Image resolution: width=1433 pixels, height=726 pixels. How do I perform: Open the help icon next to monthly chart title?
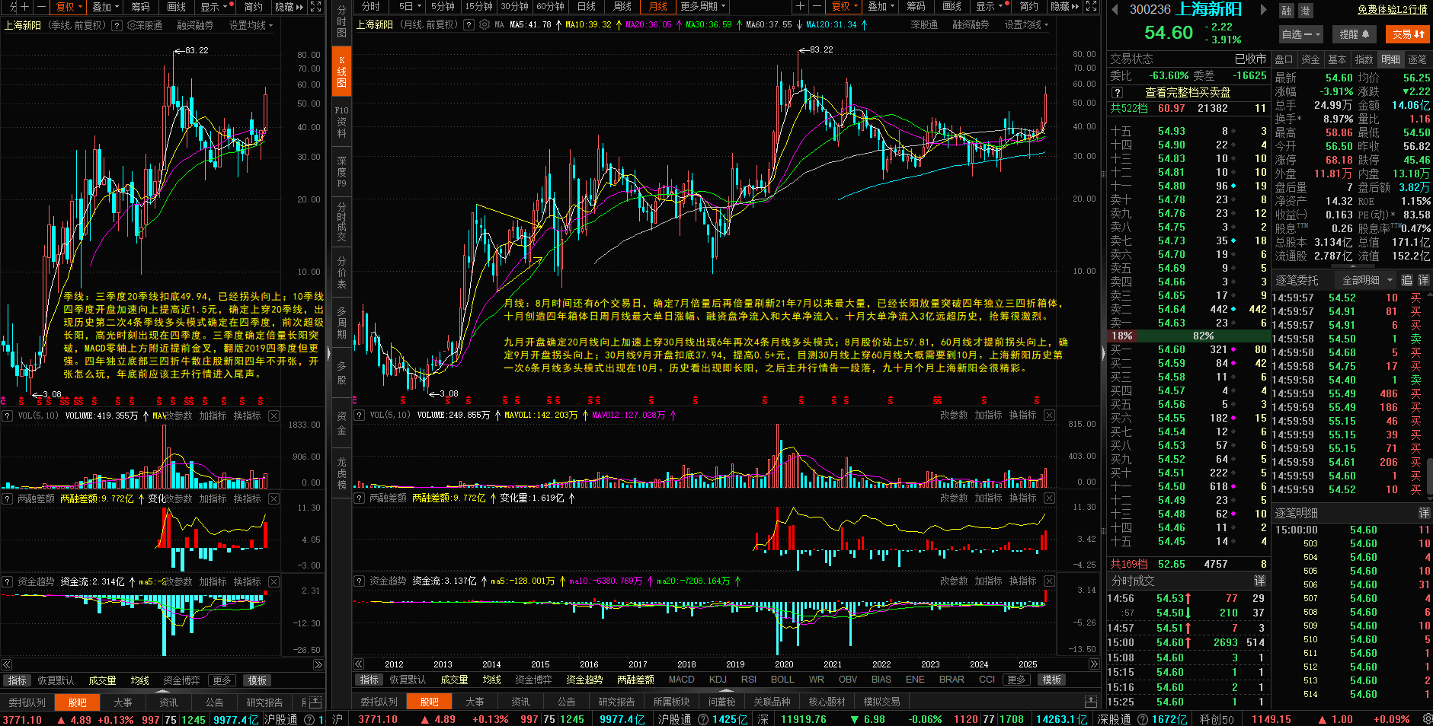[x=469, y=24]
